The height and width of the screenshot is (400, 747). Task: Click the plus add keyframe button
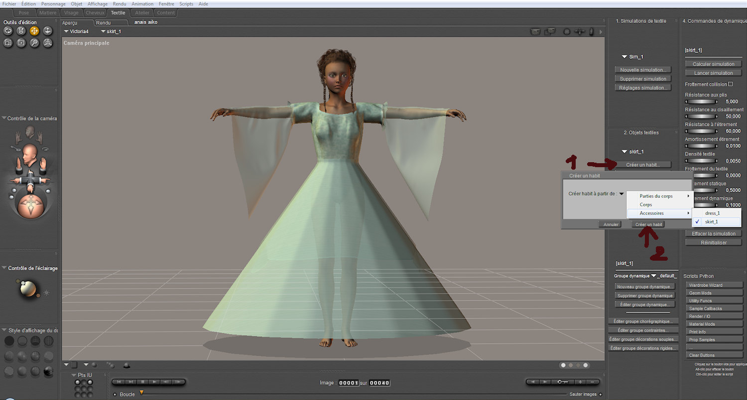click(580, 382)
